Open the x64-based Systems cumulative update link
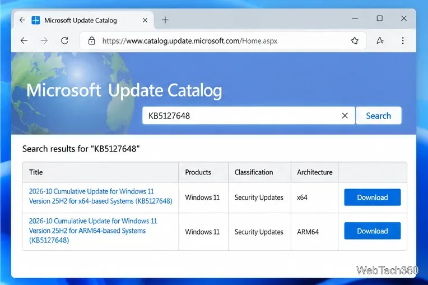 click(x=100, y=196)
